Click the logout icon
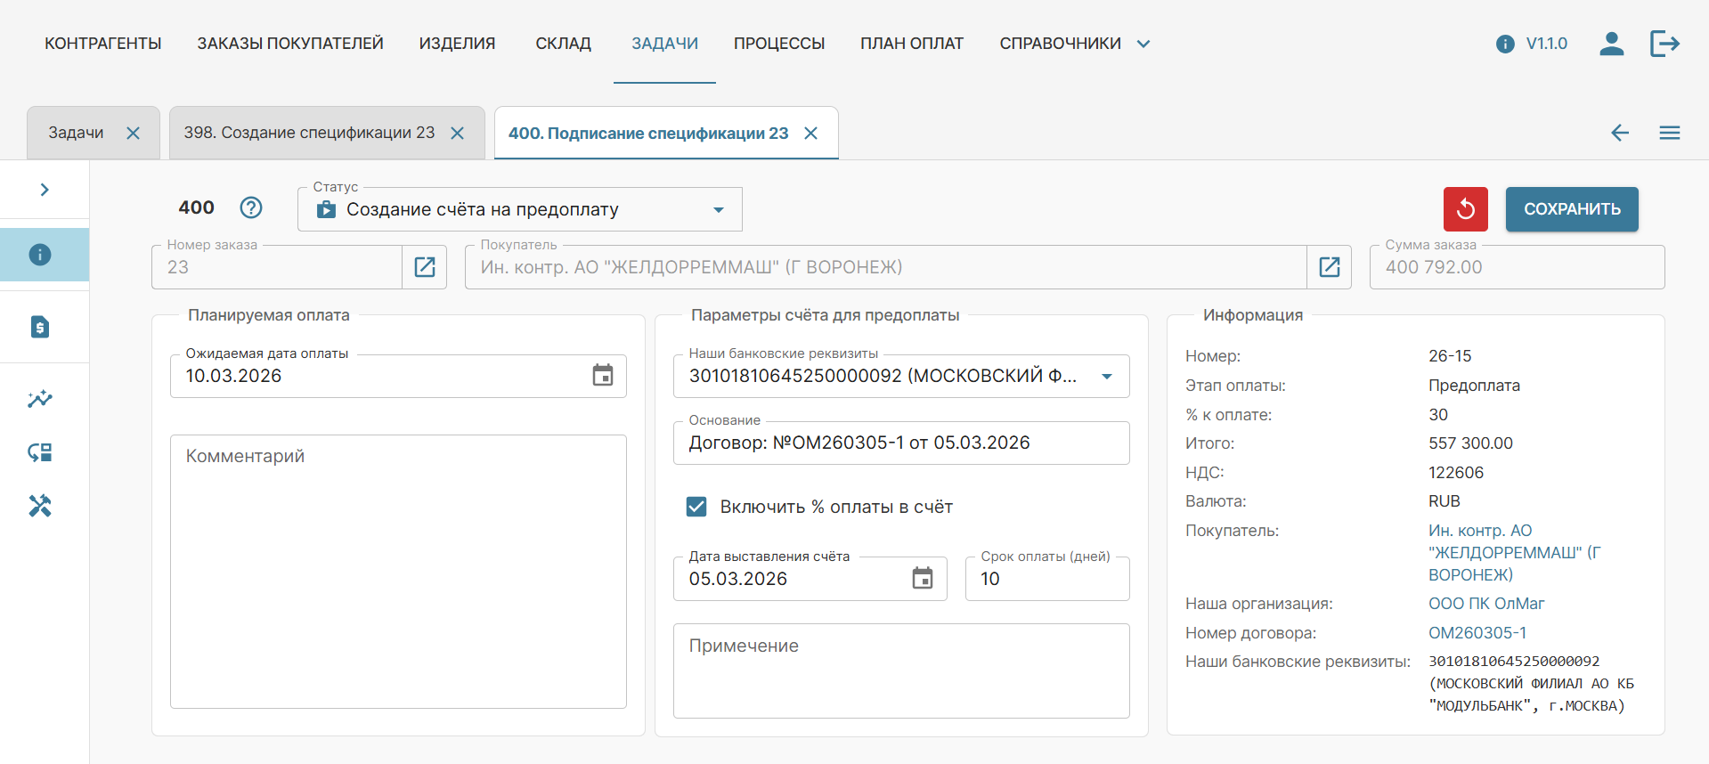Image resolution: width=1709 pixels, height=764 pixels. [x=1664, y=44]
